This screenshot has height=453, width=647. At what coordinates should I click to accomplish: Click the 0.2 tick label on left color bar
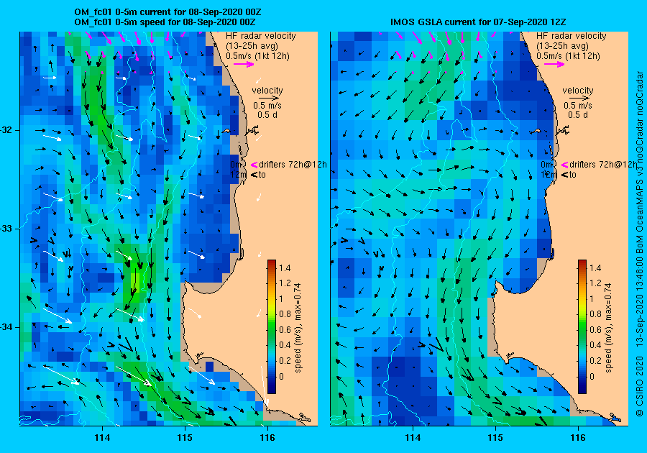pyautogui.click(x=285, y=360)
